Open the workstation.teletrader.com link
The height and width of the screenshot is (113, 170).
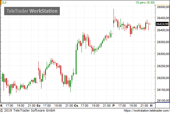tap(147, 111)
